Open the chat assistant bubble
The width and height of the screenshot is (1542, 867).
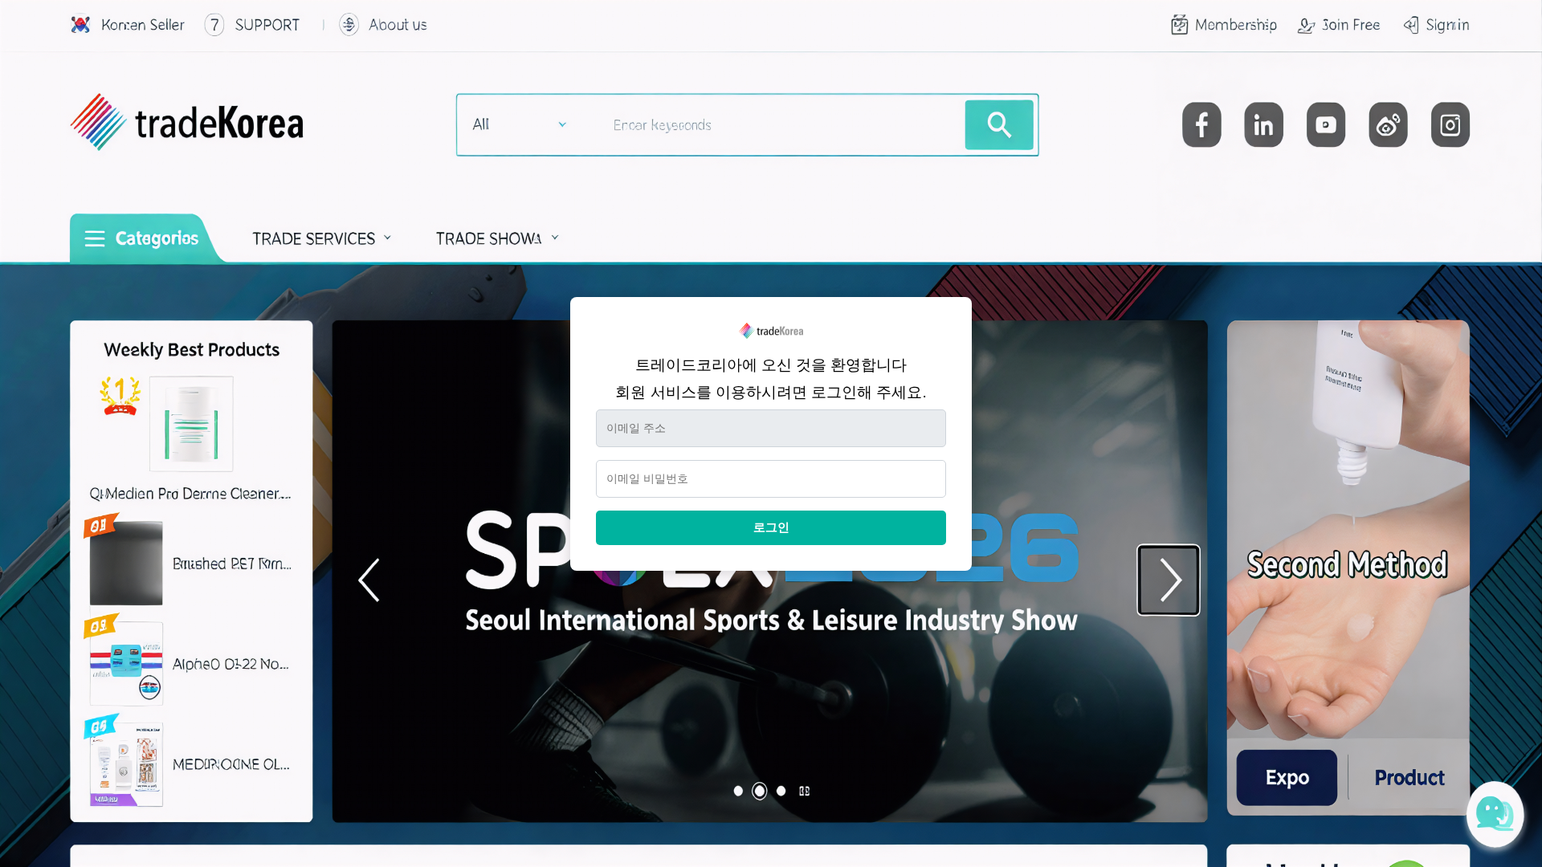click(1495, 814)
